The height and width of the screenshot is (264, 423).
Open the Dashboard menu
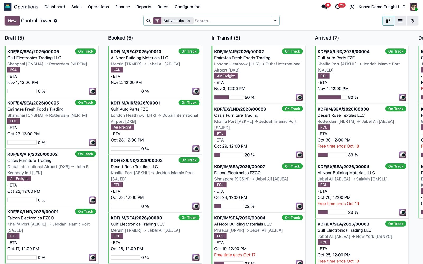click(x=55, y=7)
